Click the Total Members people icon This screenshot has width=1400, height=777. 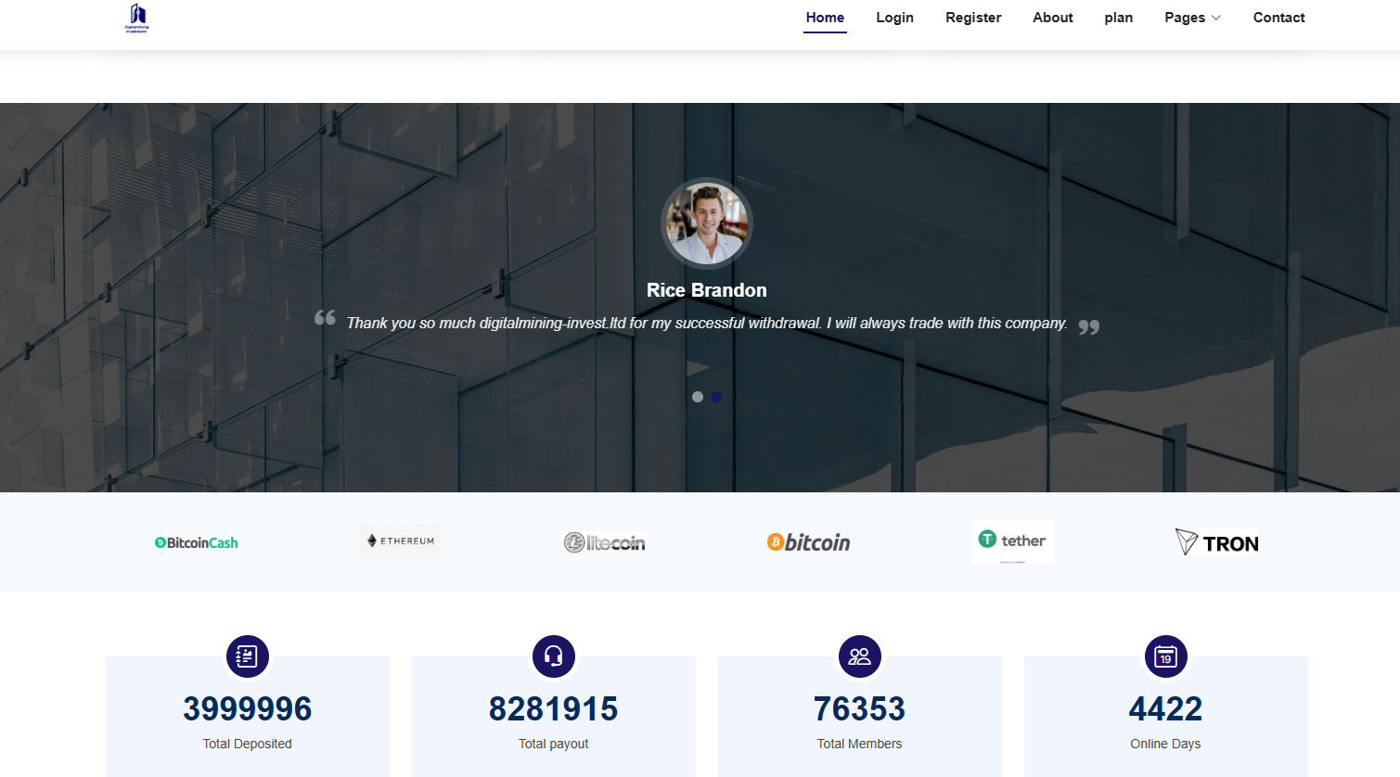point(859,656)
